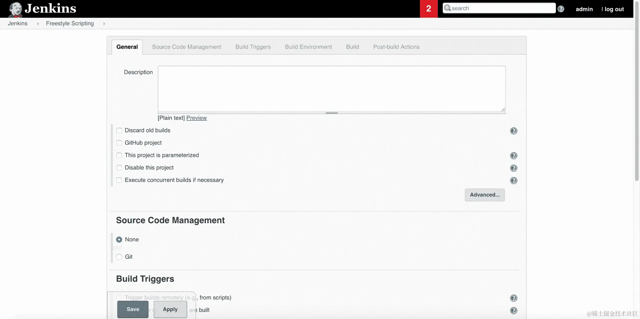
Task: Click the Apply button
Action: point(170,309)
